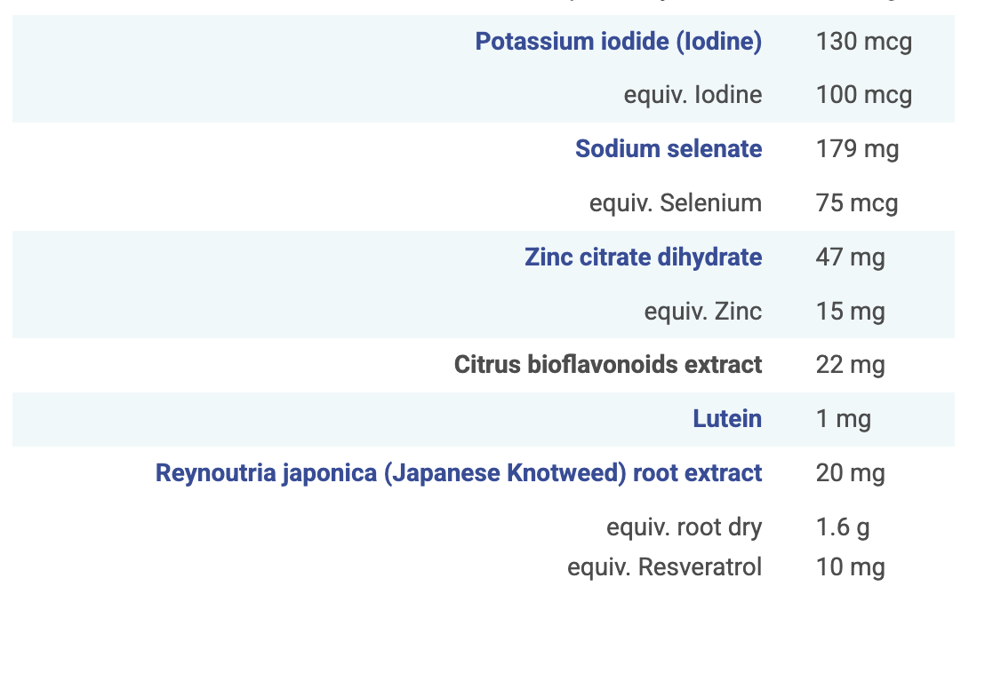Follow the Lutein ingredient link
The width and height of the screenshot is (1001, 673).
point(726,418)
